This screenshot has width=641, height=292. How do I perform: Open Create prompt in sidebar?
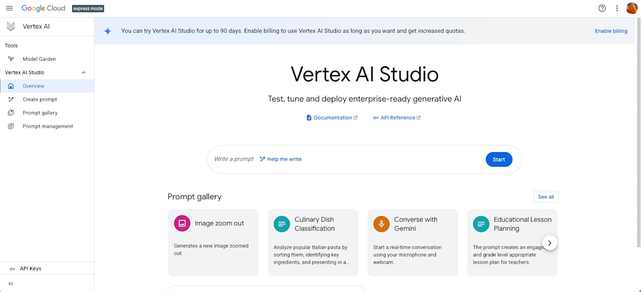click(47, 99)
